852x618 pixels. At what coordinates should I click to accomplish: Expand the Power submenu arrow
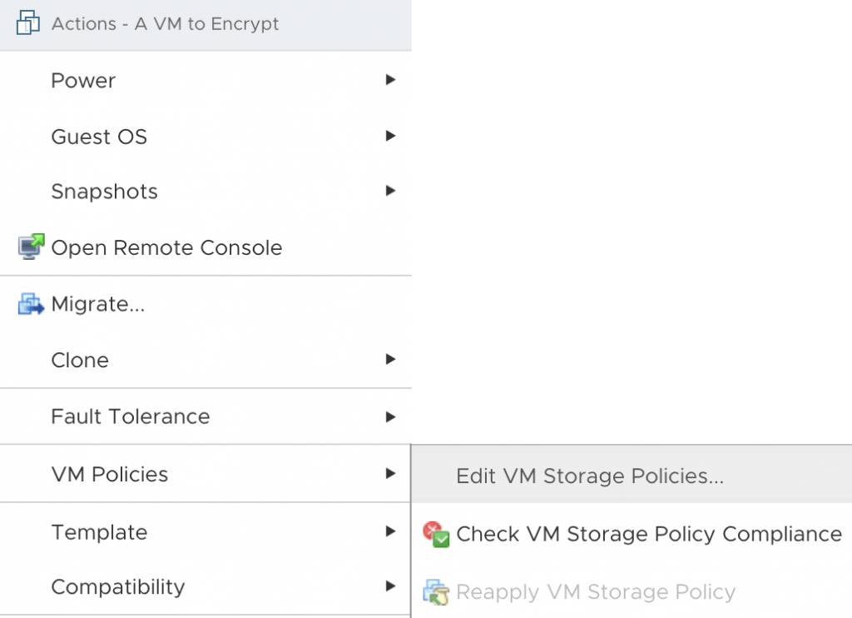390,80
